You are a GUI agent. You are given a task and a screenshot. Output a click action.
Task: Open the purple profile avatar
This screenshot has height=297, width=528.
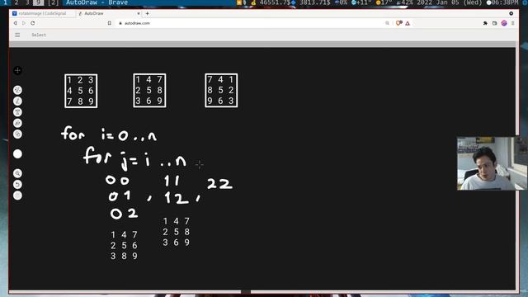pos(504,23)
